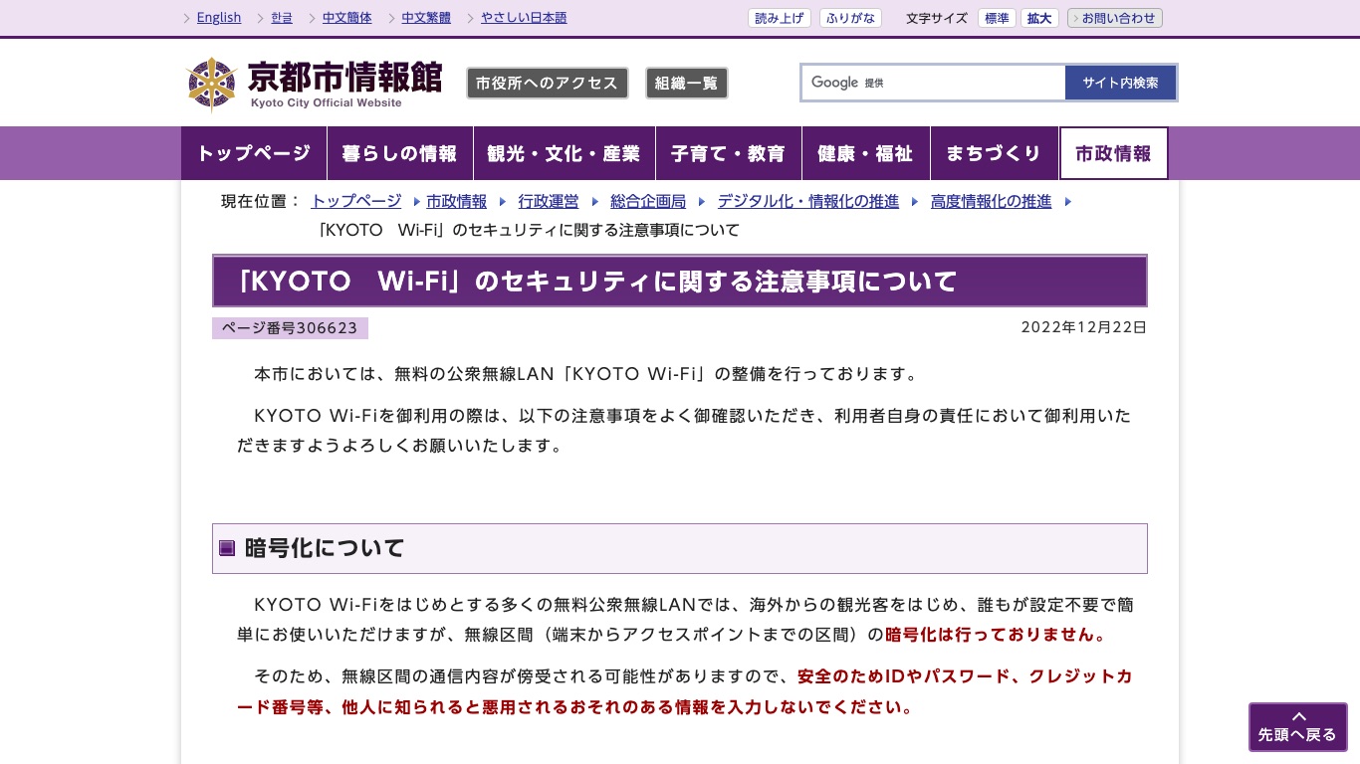
Task: Go to 総合企画局 in breadcrumb
Action: 648,201
